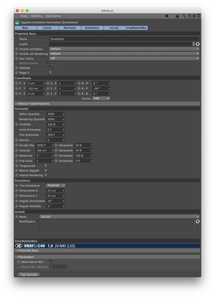Click the Nome field containing Emettitore

tap(124, 39)
